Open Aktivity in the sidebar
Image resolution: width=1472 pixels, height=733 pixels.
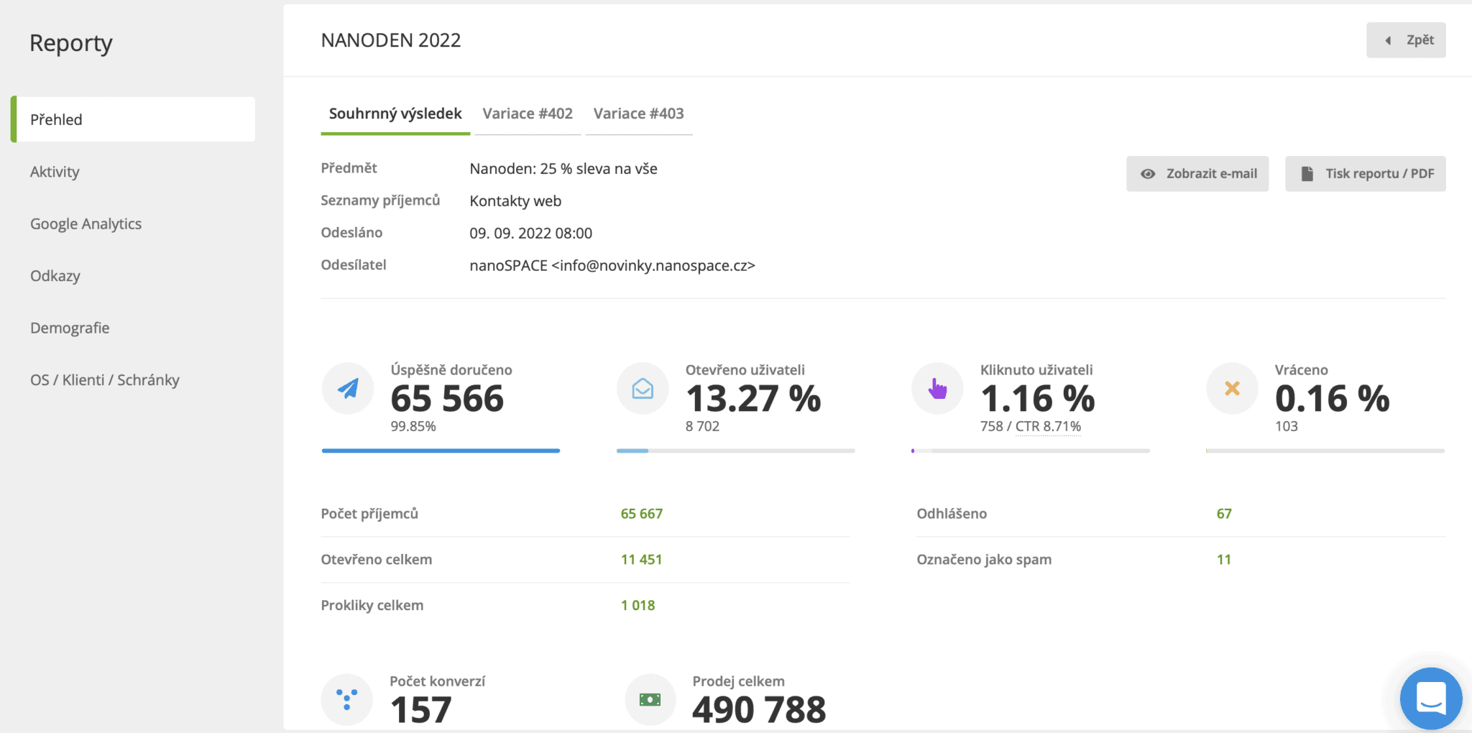click(55, 172)
